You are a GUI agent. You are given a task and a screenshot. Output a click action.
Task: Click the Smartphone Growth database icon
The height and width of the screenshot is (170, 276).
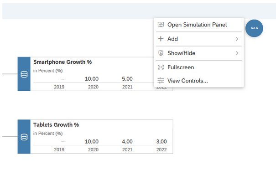(x=24, y=74)
